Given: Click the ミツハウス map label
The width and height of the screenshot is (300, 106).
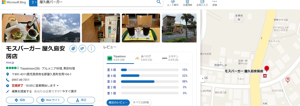Looking at the screenshot, I should pos(278,91).
